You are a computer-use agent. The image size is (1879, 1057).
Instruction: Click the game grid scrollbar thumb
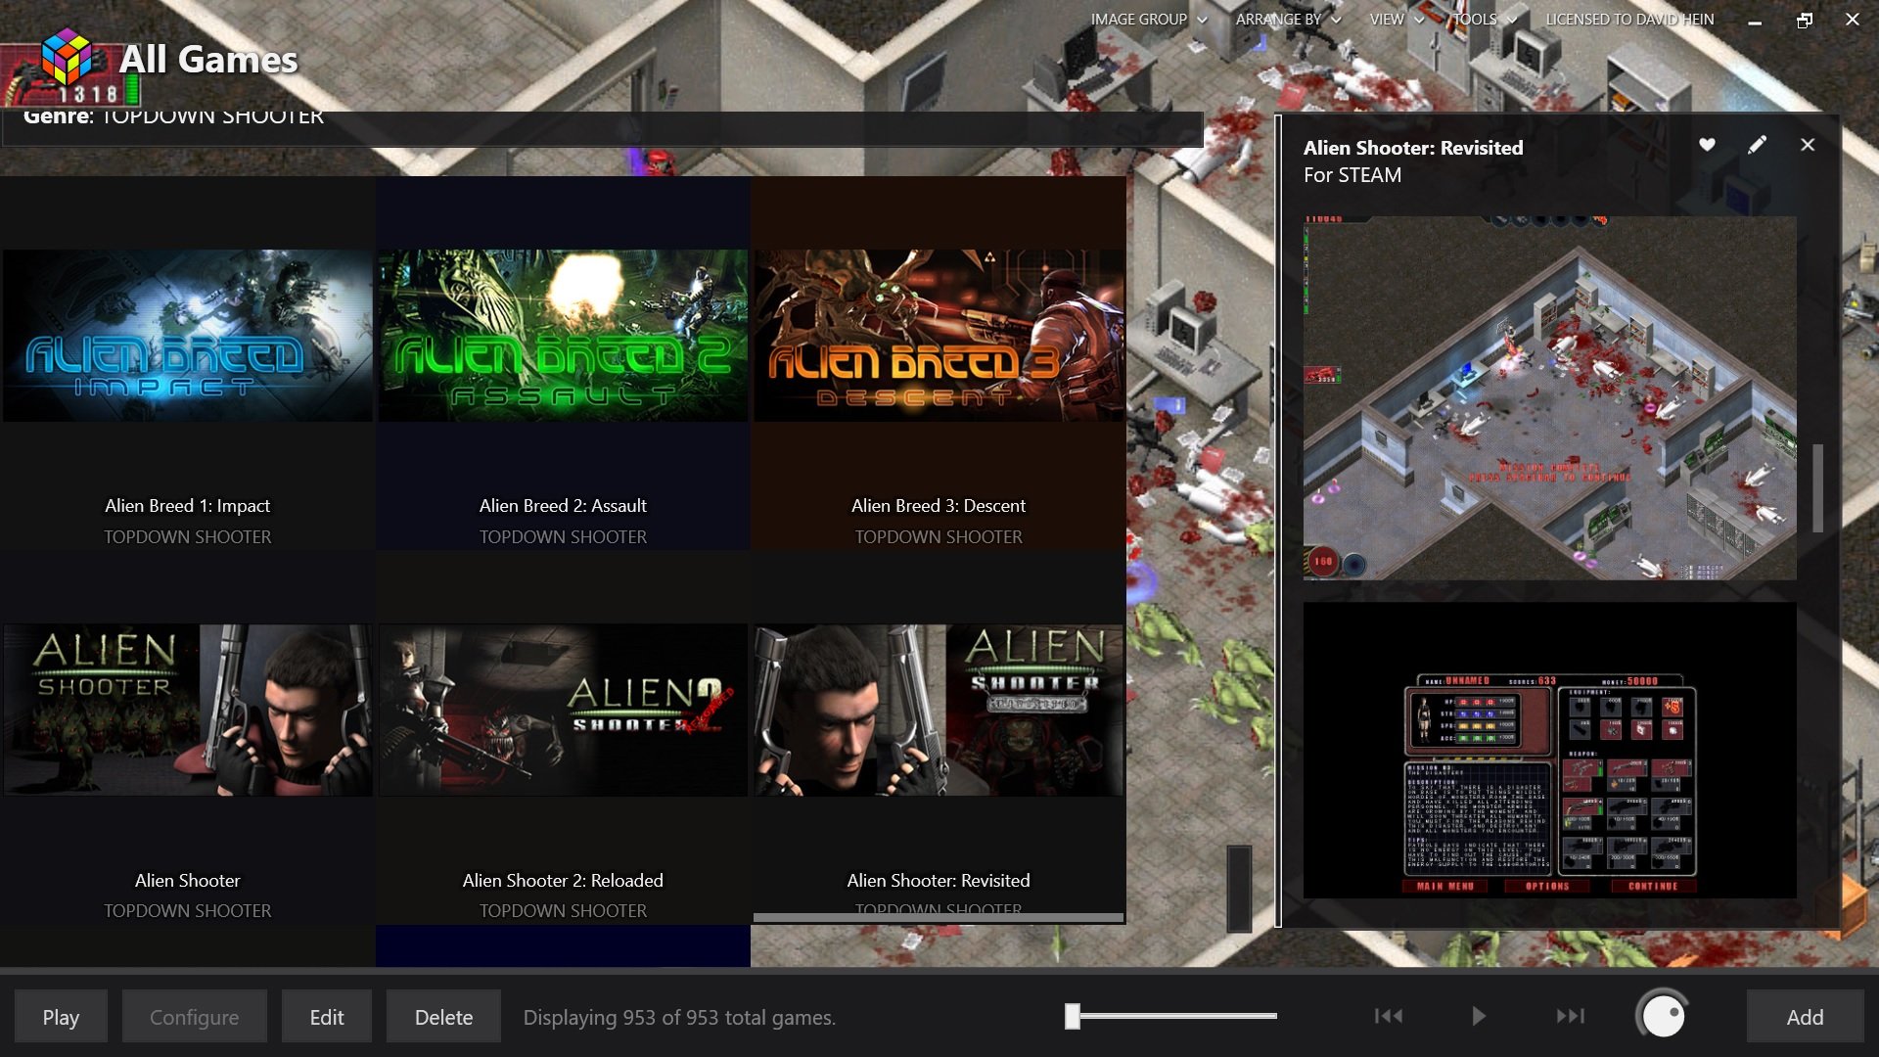pos(1239,889)
